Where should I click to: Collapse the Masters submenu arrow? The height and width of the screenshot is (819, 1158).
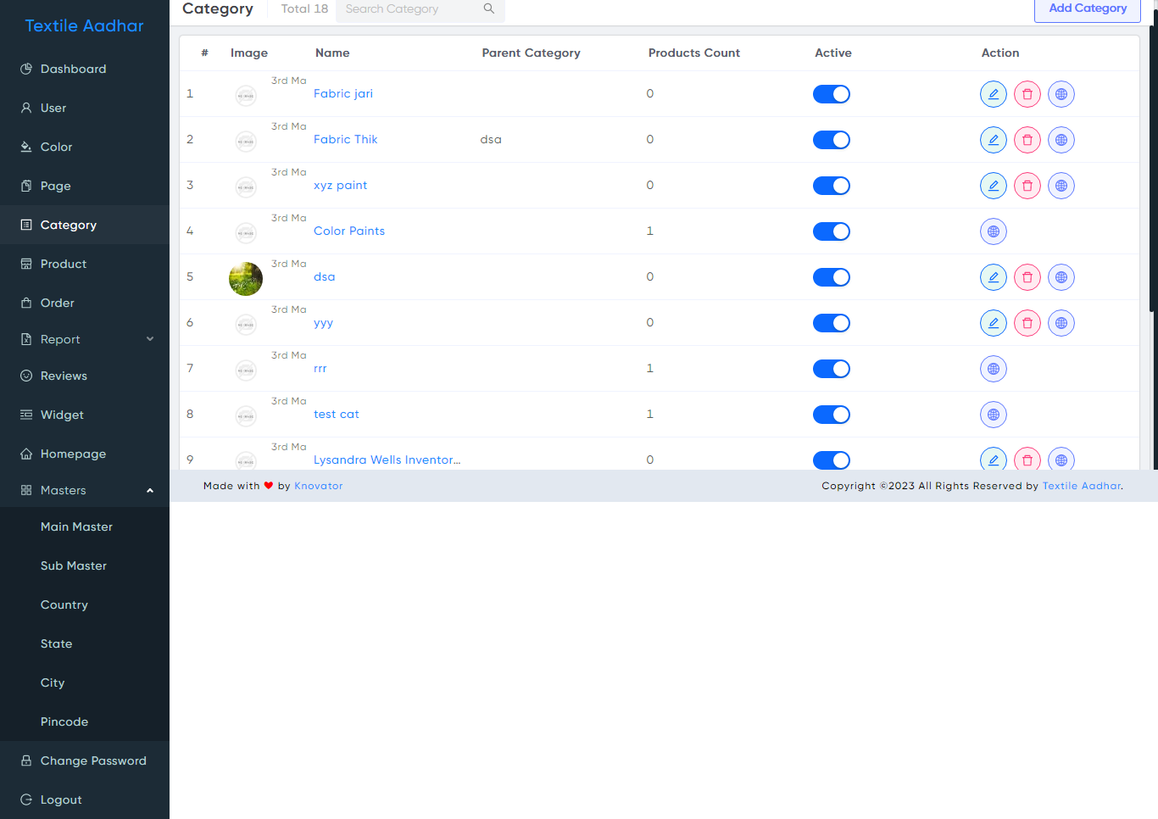coord(150,490)
